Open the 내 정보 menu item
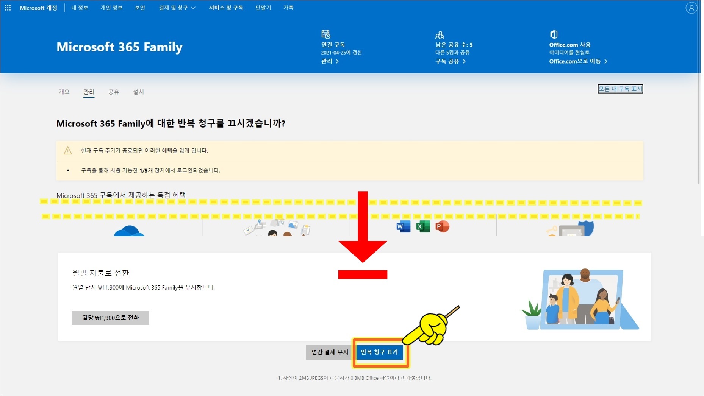704x396 pixels. point(80,8)
